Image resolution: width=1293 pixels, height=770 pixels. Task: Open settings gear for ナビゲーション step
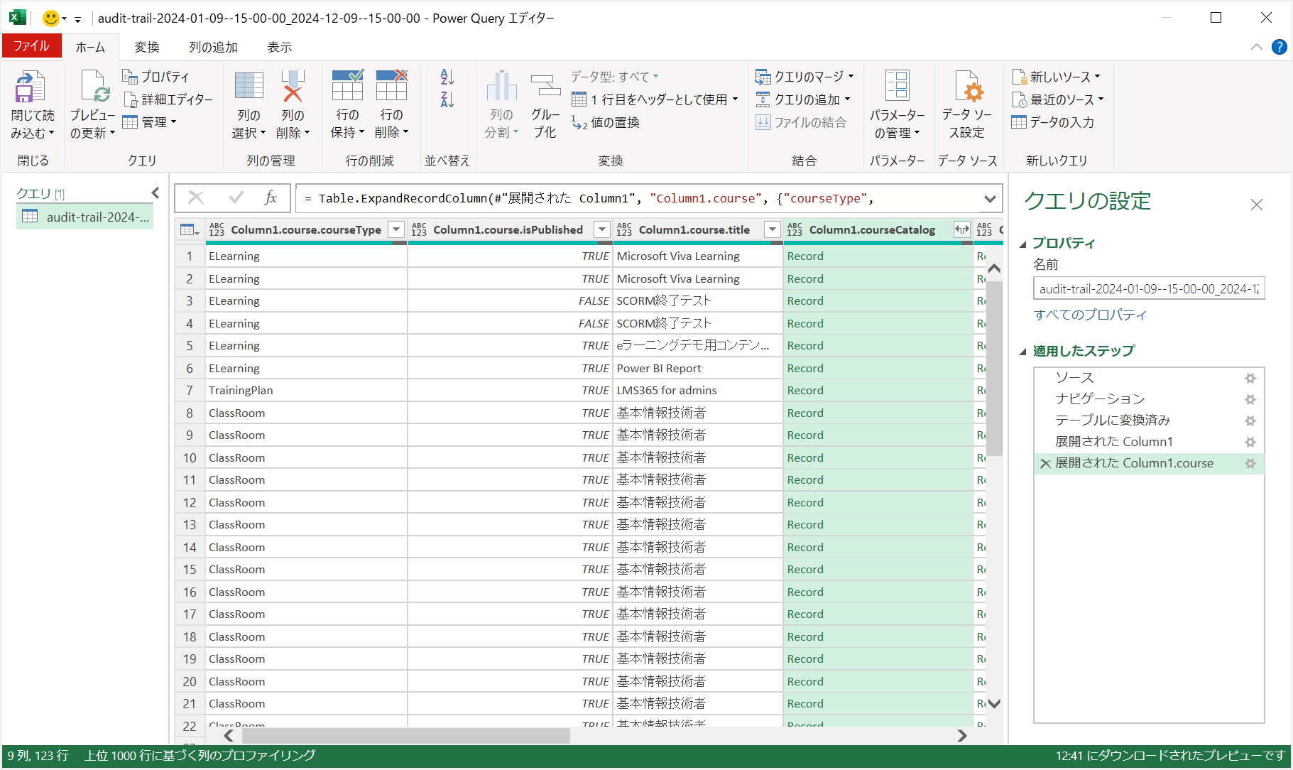tap(1250, 399)
